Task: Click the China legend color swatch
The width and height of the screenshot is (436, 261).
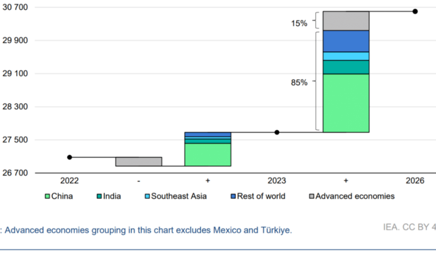Action: [x=48, y=197]
